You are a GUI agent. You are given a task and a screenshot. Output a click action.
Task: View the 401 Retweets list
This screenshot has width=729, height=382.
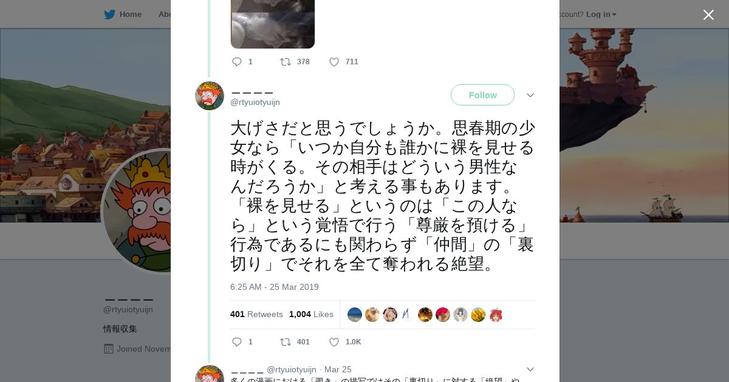256,314
